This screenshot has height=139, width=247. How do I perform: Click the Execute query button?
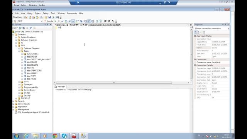click(x=49, y=21)
